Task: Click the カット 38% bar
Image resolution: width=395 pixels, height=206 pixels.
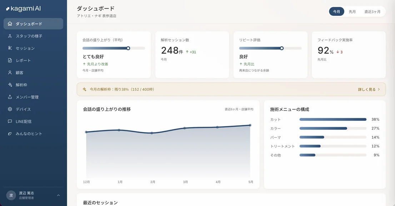Action: point(333,119)
